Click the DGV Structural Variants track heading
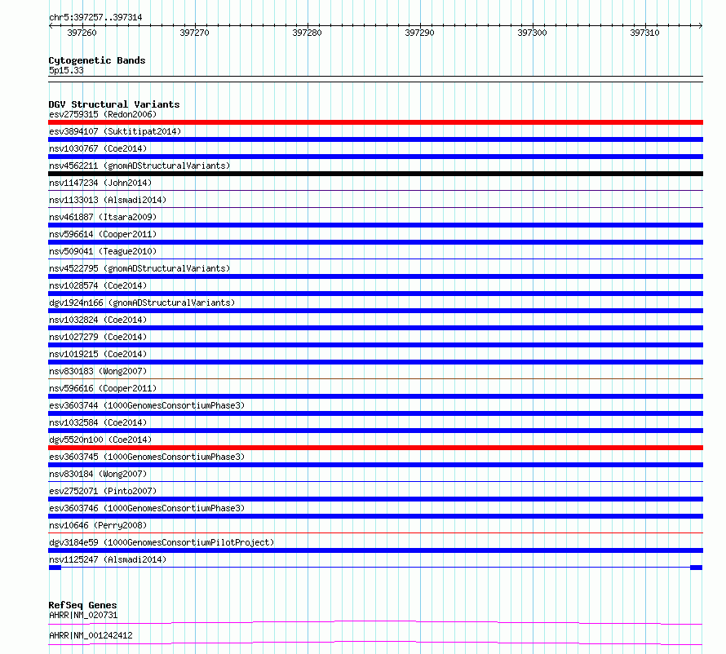The width and height of the screenshot is (726, 654). tap(114, 104)
